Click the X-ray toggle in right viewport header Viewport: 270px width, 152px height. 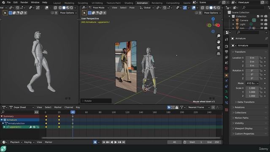click(x=202, y=8)
